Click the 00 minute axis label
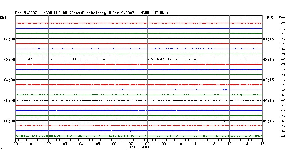 tap(15, 144)
